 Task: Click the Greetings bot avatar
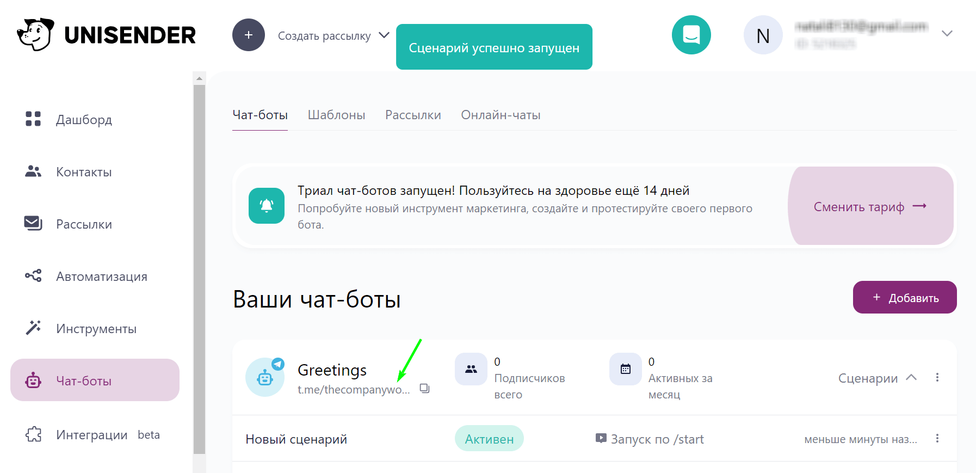click(265, 377)
